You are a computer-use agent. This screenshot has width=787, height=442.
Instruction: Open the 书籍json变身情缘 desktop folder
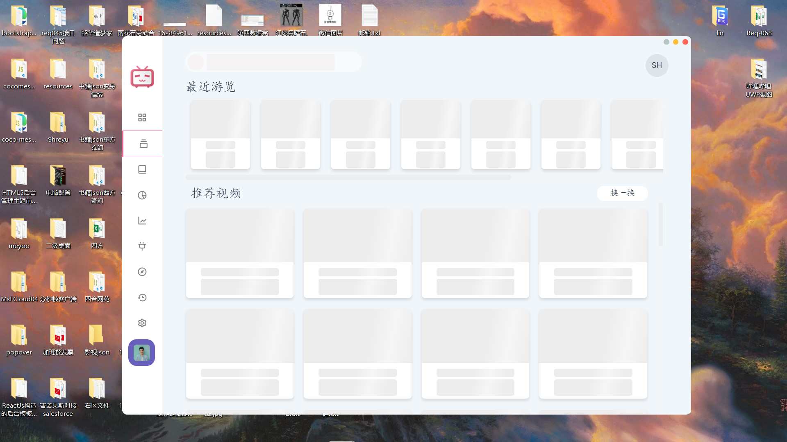97,78
